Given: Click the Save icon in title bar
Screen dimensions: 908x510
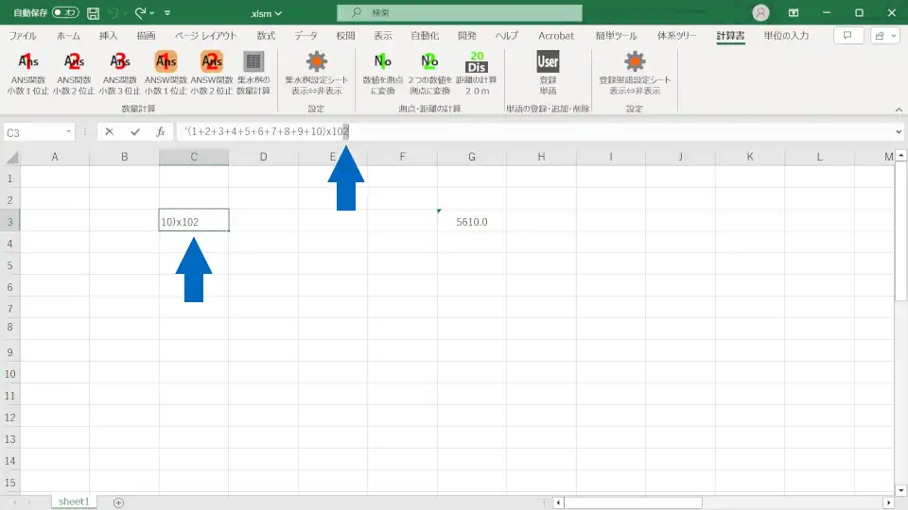Looking at the screenshot, I should 93,12.
